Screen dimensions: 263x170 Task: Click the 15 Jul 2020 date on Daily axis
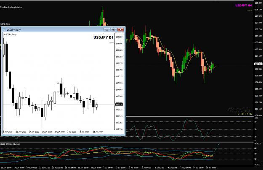[98, 132]
